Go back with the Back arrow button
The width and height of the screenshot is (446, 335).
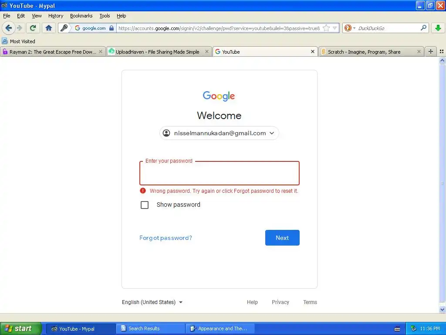(x=8, y=28)
